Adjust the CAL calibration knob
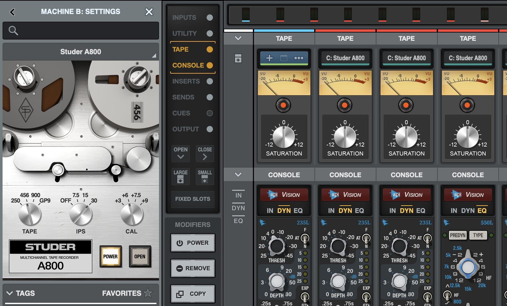The image size is (507, 306). pyautogui.click(x=132, y=214)
